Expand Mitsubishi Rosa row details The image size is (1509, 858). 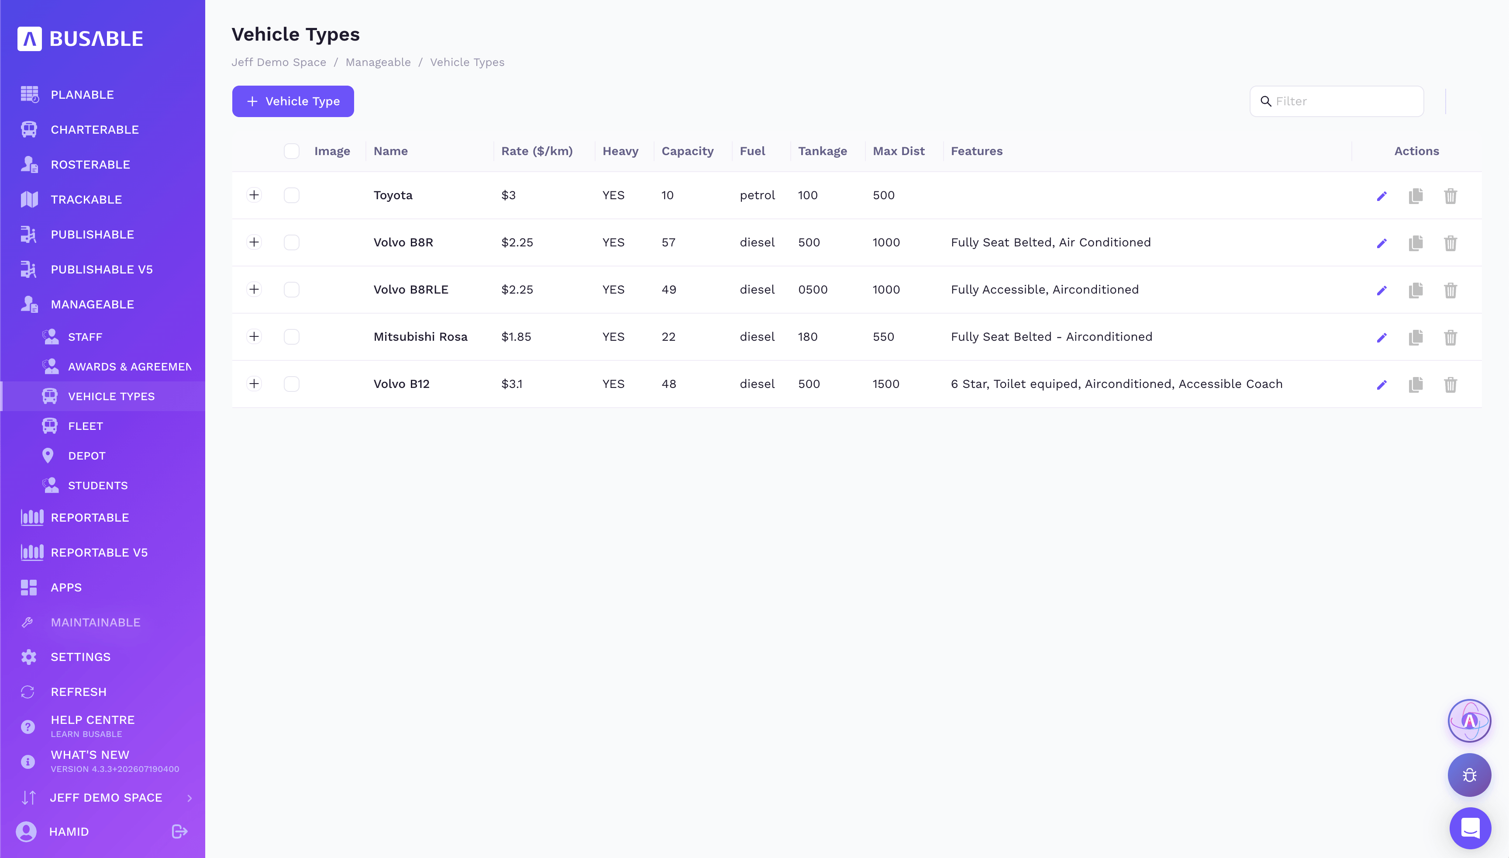254,336
